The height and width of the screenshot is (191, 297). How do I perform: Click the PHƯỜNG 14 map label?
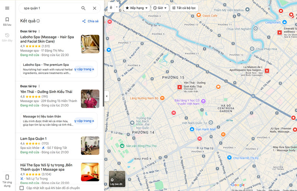pyautogui.click(x=143, y=133)
